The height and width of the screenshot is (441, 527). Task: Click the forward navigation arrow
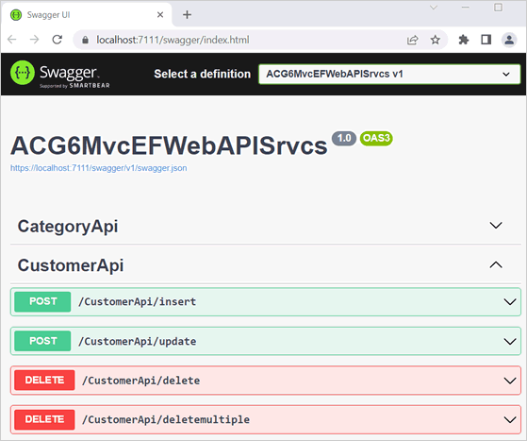(x=34, y=40)
